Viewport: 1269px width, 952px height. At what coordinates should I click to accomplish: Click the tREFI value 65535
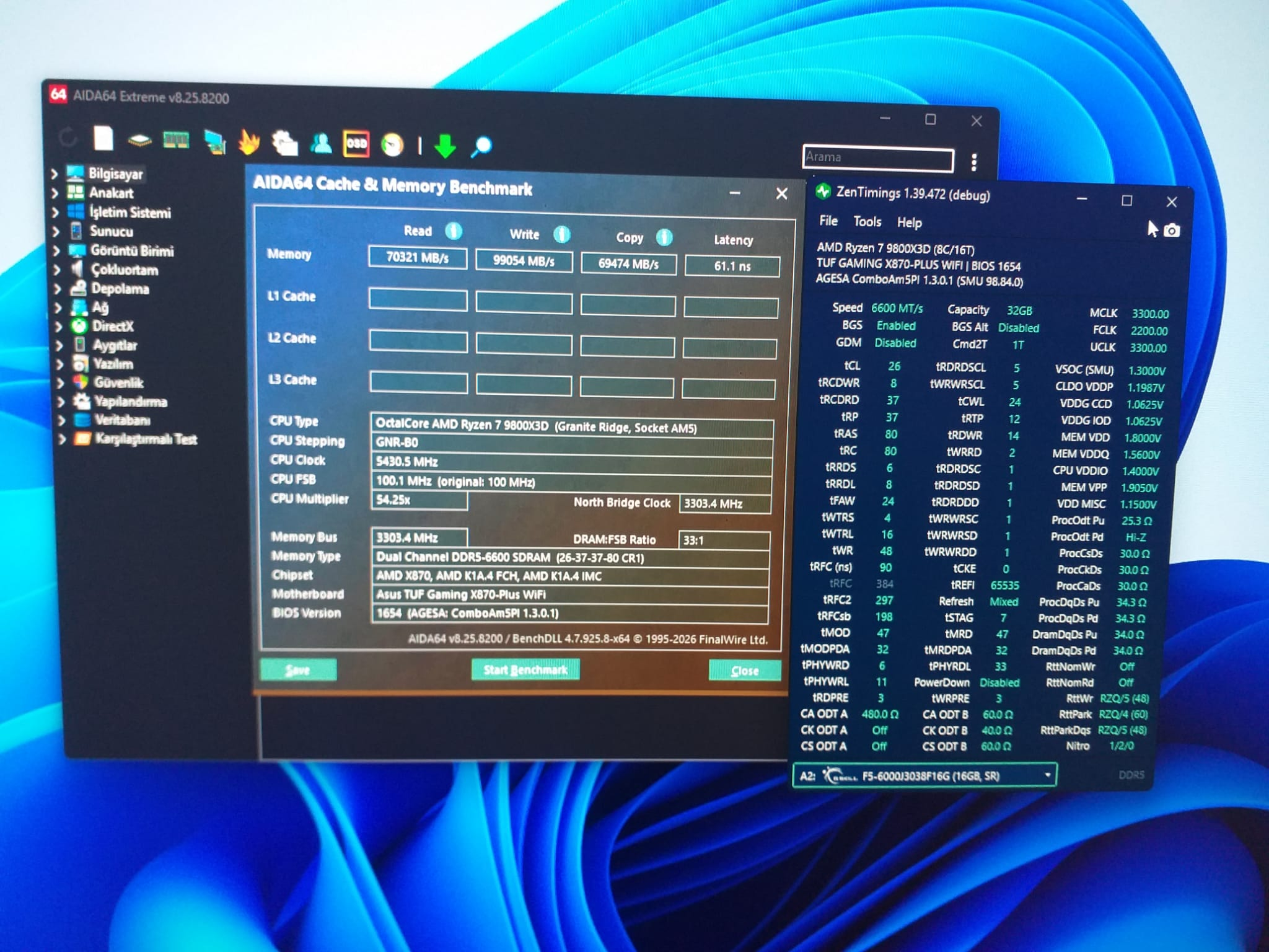pos(1004,585)
